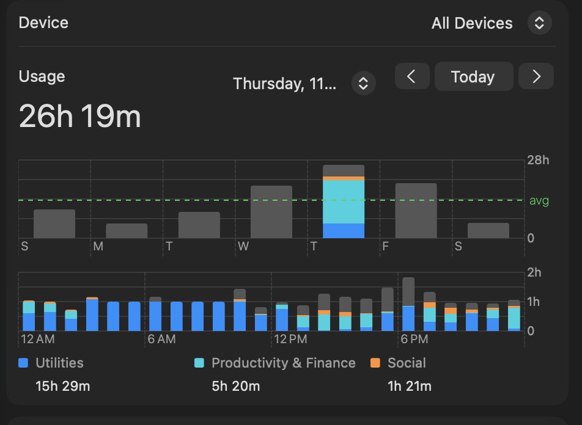Click the 5h 20m value
The height and width of the screenshot is (425, 582).
point(236,386)
